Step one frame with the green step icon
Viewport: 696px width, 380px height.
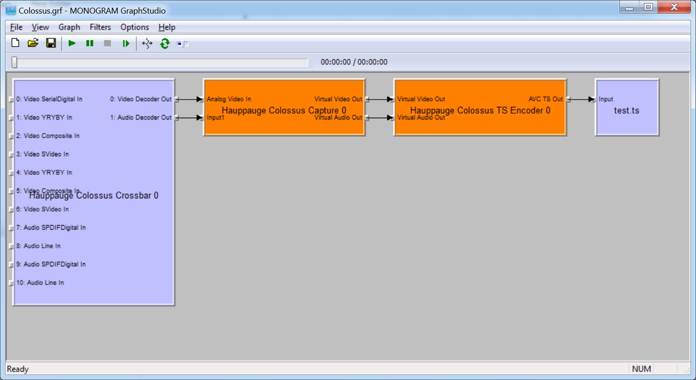click(x=126, y=43)
